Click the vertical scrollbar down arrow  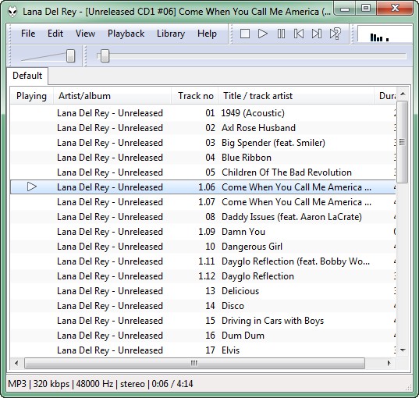click(x=403, y=350)
